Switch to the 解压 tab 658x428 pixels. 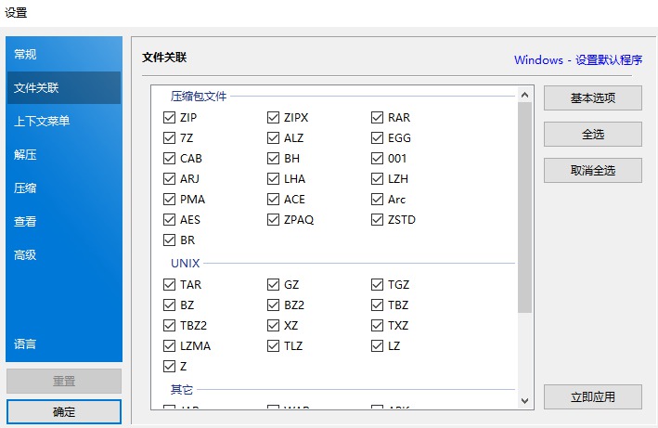tap(64, 155)
